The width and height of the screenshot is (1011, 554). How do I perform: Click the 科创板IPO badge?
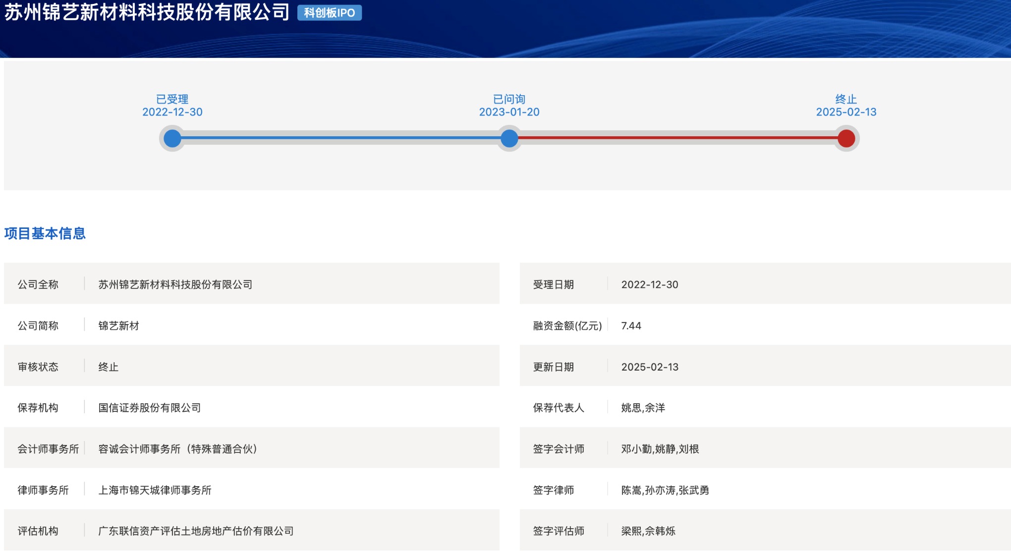click(x=329, y=13)
